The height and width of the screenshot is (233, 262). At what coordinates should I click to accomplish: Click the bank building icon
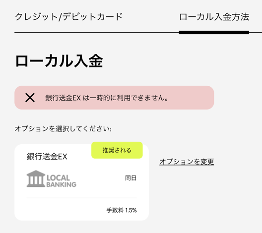point(36,178)
